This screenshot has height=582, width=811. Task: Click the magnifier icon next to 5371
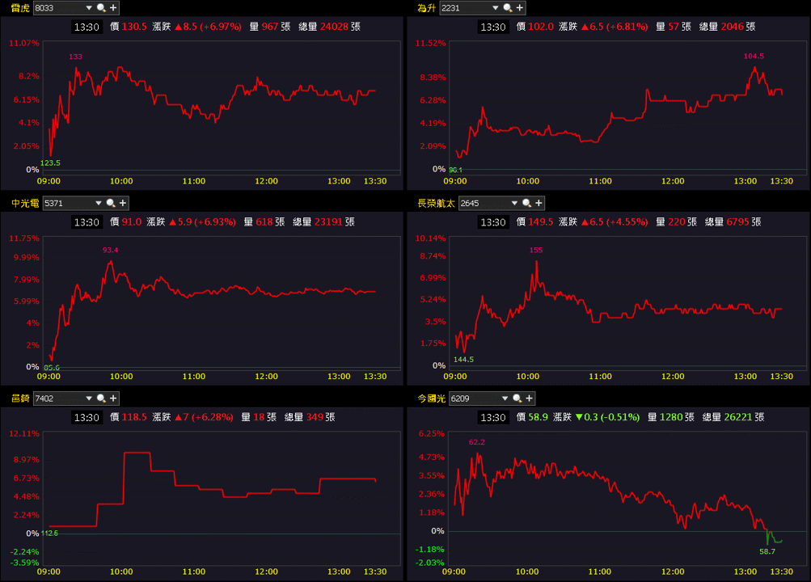coord(111,203)
